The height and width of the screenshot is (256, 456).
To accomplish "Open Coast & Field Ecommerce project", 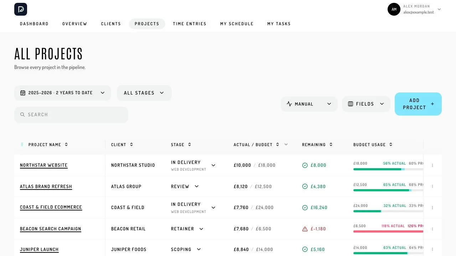I will (51, 207).
